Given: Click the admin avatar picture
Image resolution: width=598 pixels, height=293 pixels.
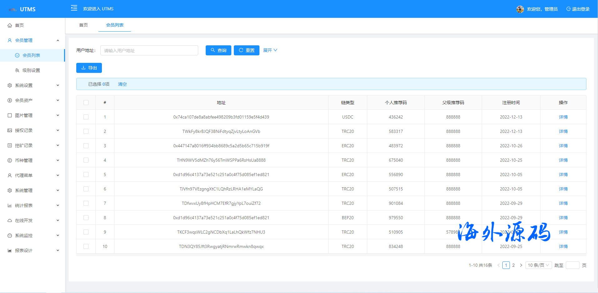Looking at the screenshot, I should 520,9.
